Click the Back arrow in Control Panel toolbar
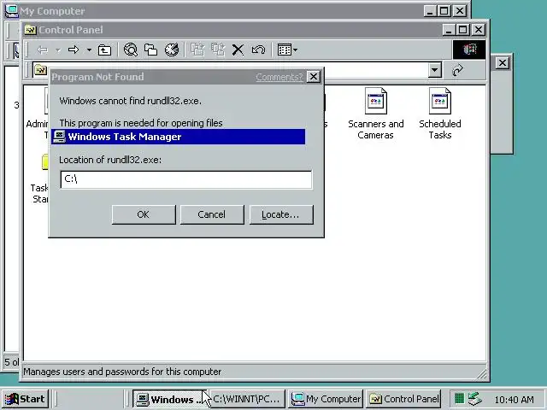The image size is (547, 410). click(x=42, y=50)
